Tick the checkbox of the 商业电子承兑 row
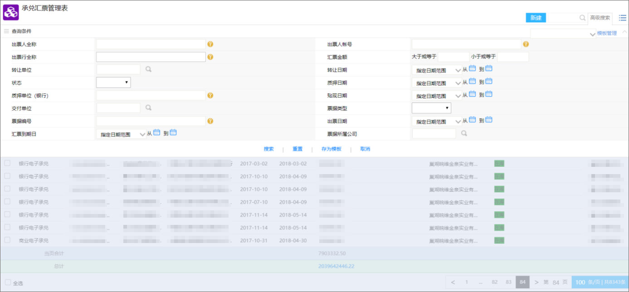Image resolution: width=629 pixels, height=292 pixels. tap(7, 240)
